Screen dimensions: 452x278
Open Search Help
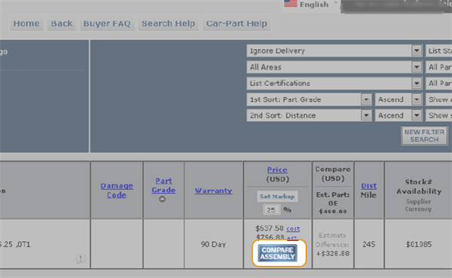[168, 23]
